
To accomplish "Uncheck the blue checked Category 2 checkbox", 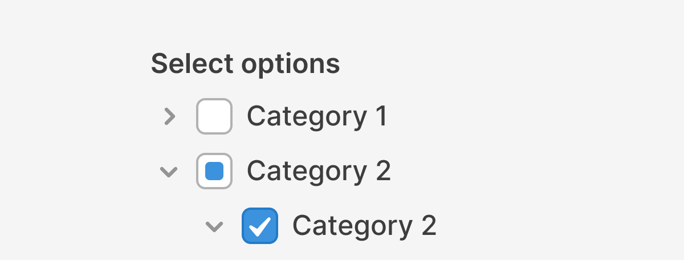I will coord(260,226).
